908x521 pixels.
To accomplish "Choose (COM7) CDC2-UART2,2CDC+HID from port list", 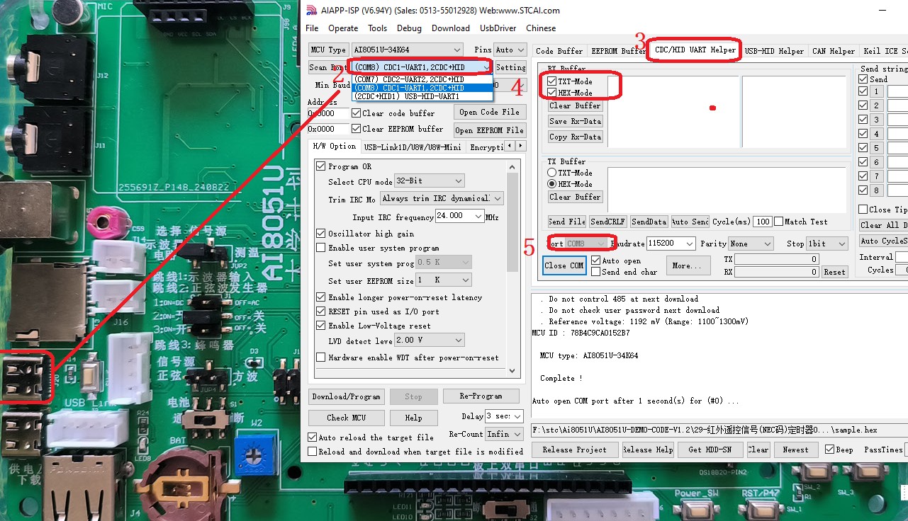I will (x=422, y=79).
